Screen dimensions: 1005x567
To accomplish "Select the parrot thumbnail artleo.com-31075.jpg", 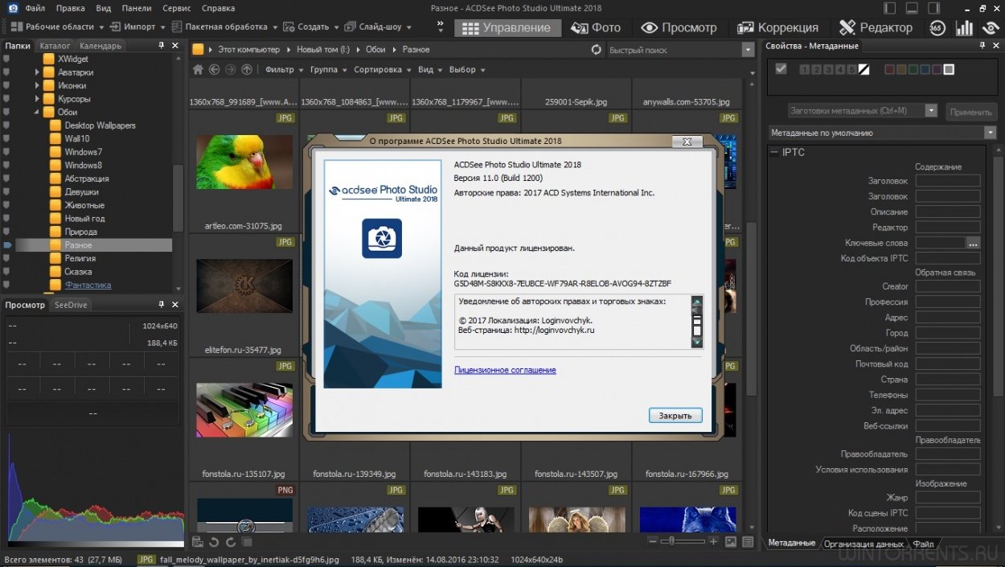I will coord(244,162).
